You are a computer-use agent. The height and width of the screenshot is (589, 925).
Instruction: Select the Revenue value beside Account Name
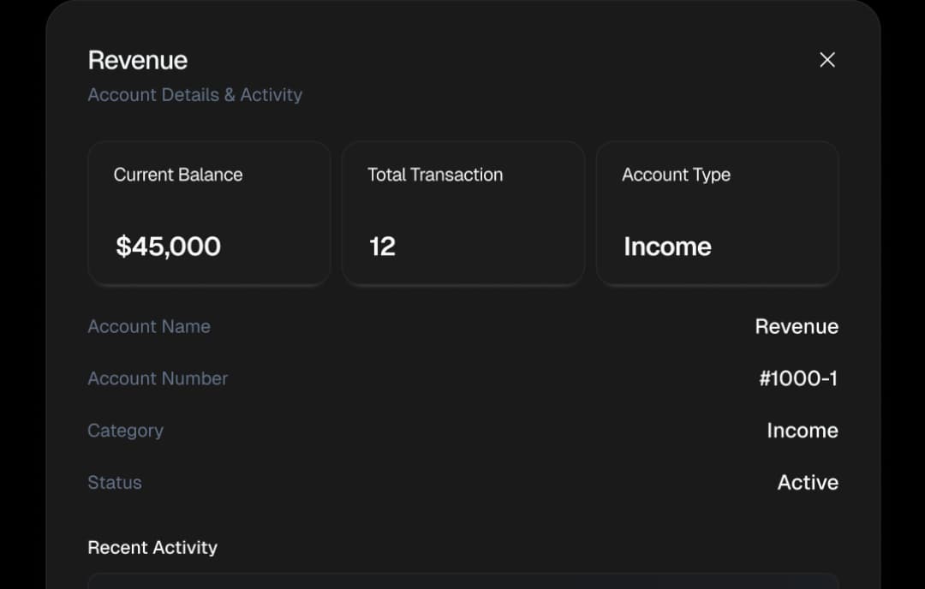pyautogui.click(x=796, y=326)
